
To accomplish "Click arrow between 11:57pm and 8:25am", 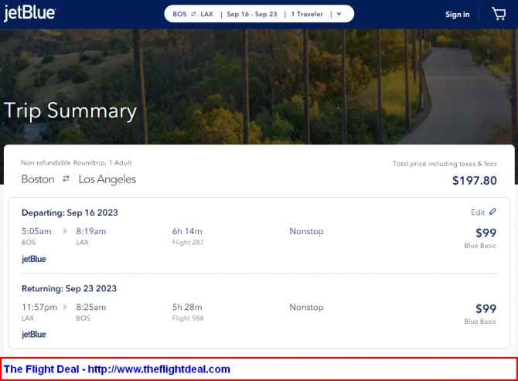I will [65, 307].
